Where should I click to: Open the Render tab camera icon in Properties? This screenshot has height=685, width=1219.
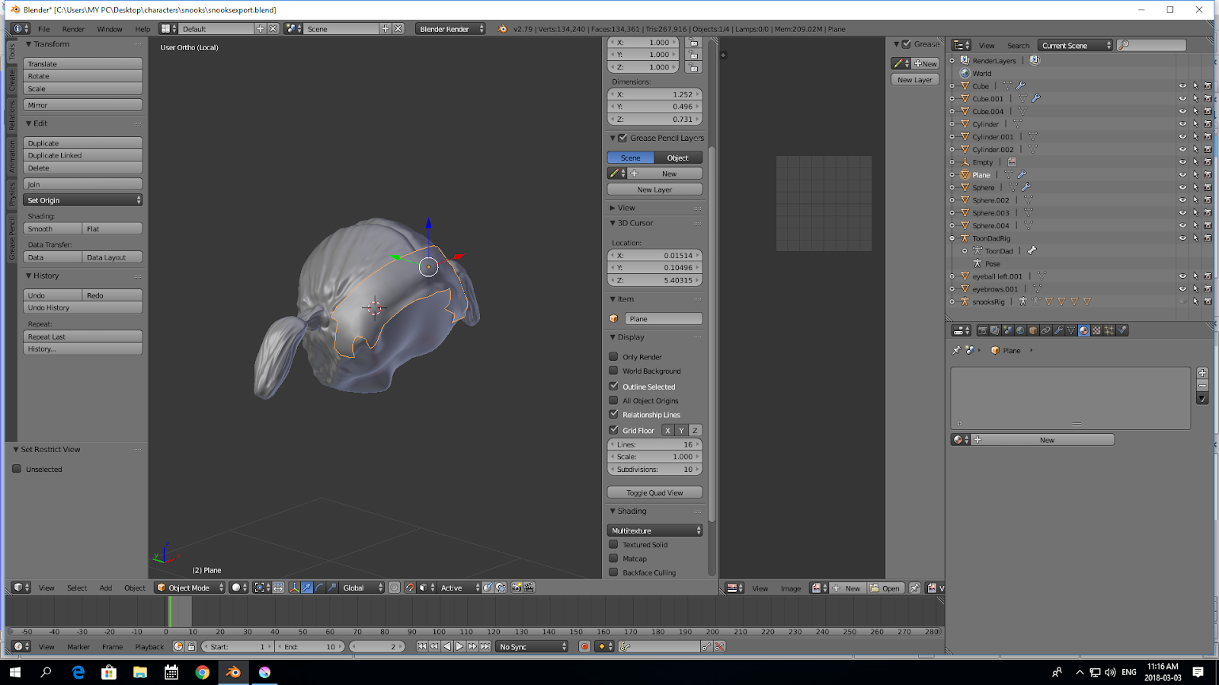pyautogui.click(x=982, y=330)
